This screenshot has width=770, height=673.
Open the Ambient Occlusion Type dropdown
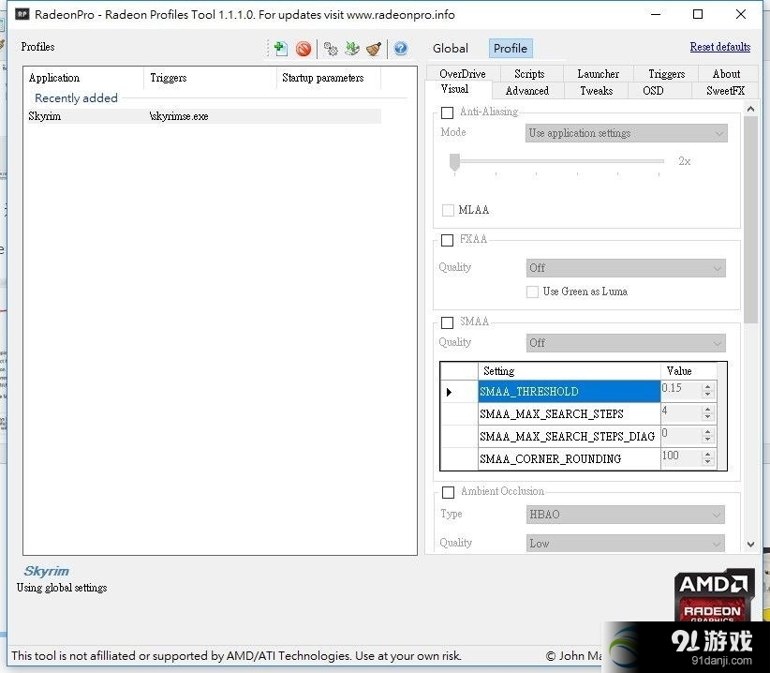point(625,515)
